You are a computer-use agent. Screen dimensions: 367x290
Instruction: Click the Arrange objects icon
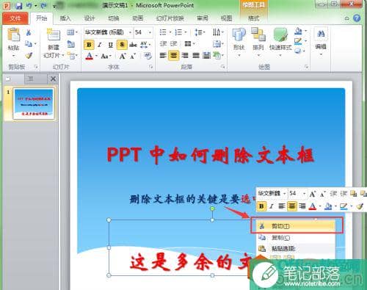[x=258, y=35]
